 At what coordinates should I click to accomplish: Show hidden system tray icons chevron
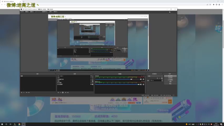click(196, 124)
